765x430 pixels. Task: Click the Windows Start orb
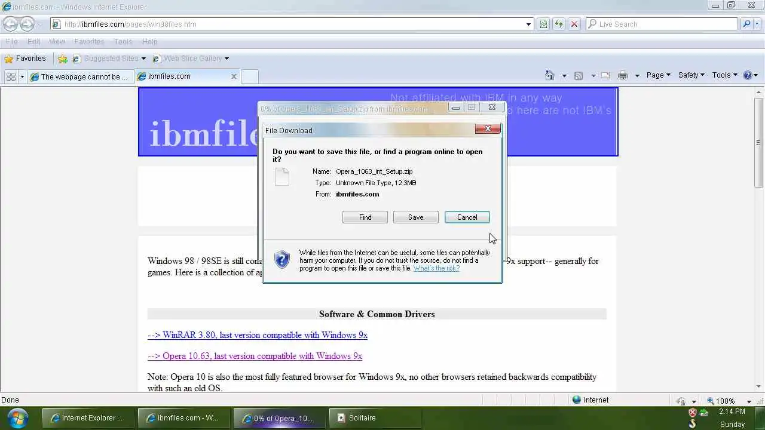(18, 417)
